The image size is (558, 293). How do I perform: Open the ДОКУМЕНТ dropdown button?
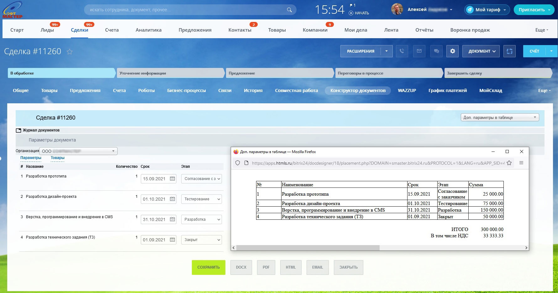coord(482,51)
